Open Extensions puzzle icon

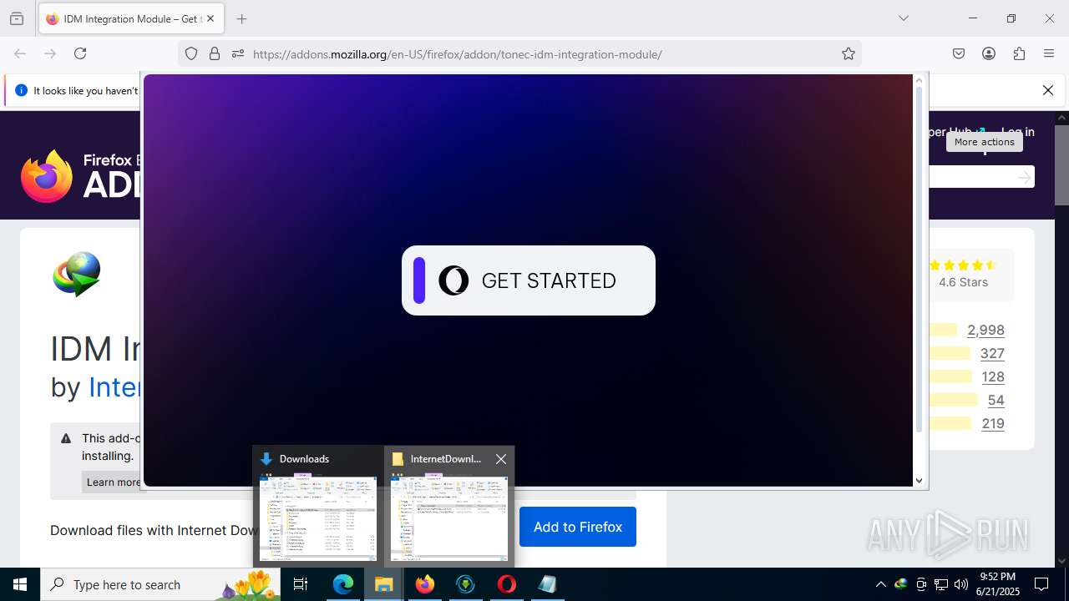[x=1019, y=53]
